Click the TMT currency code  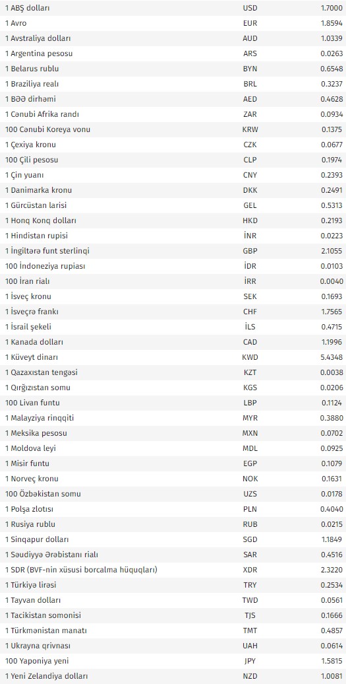pos(250,631)
